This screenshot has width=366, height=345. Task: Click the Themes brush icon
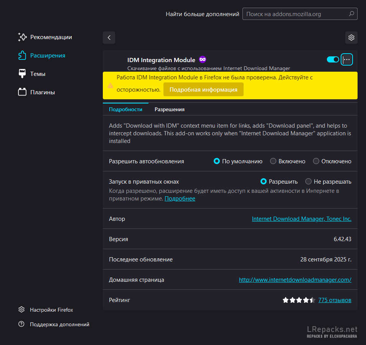[x=22, y=74]
